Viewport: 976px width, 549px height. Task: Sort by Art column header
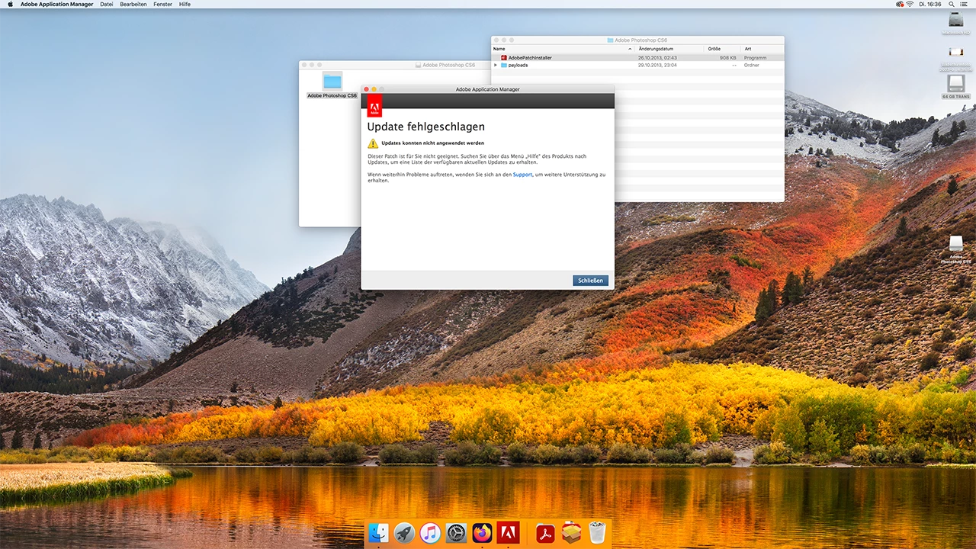click(x=762, y=49)
